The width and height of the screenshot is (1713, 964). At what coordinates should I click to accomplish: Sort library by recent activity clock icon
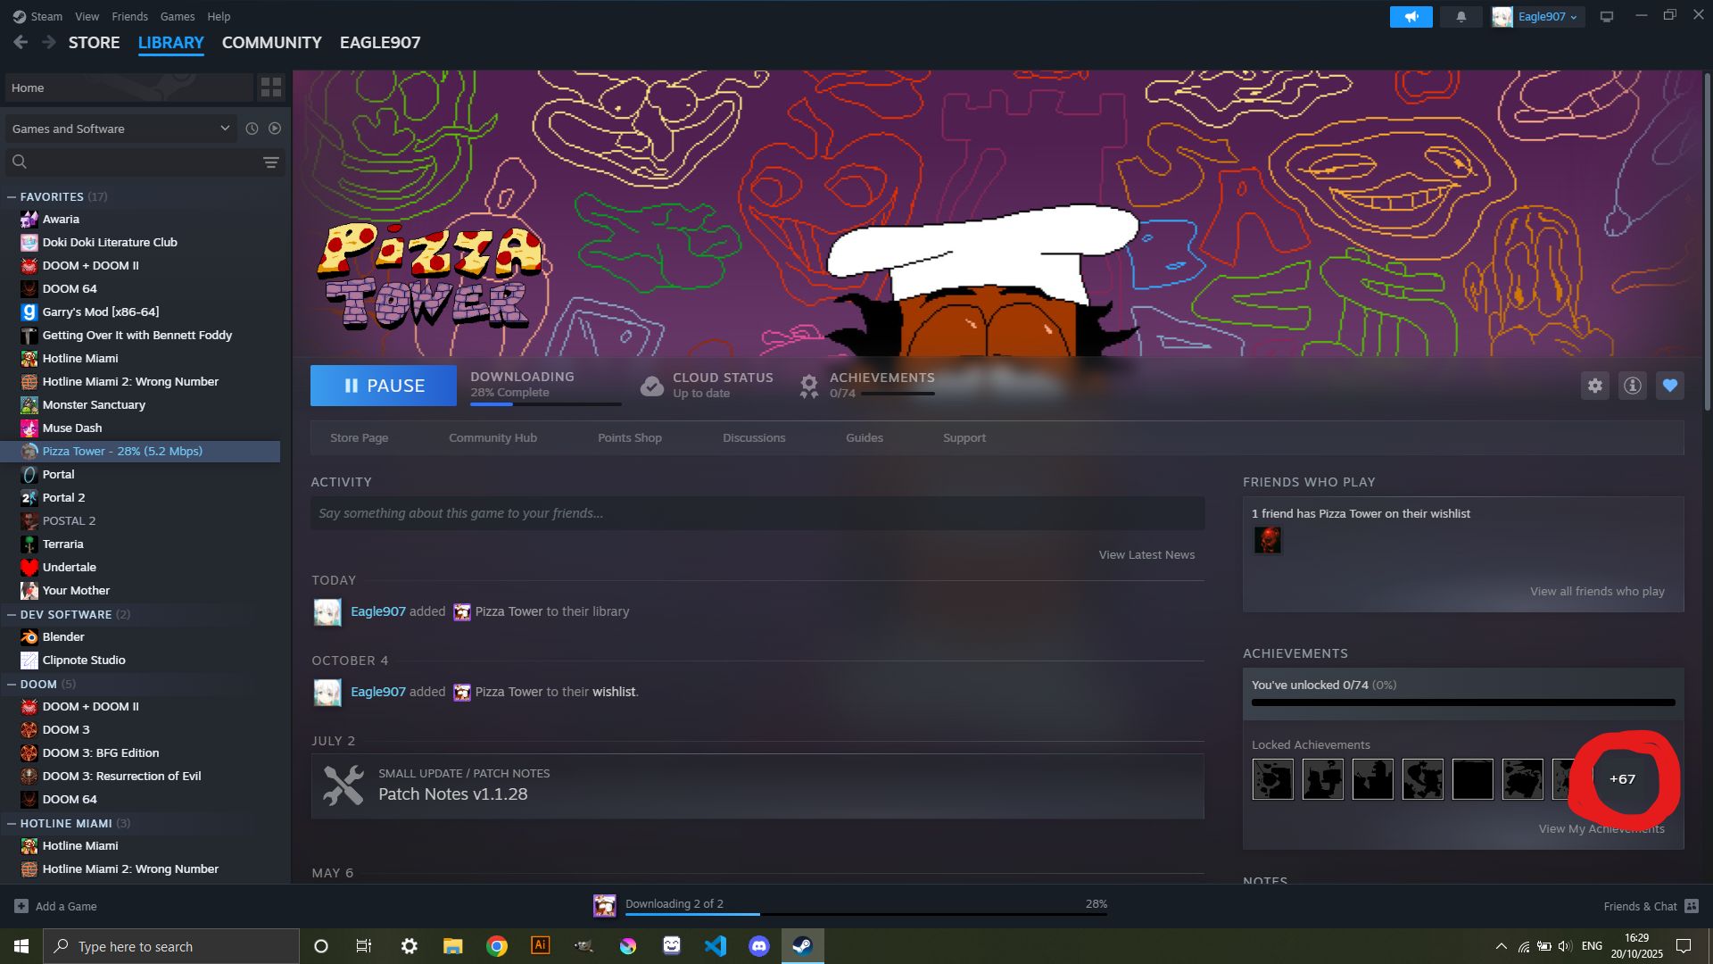[252, 129]
